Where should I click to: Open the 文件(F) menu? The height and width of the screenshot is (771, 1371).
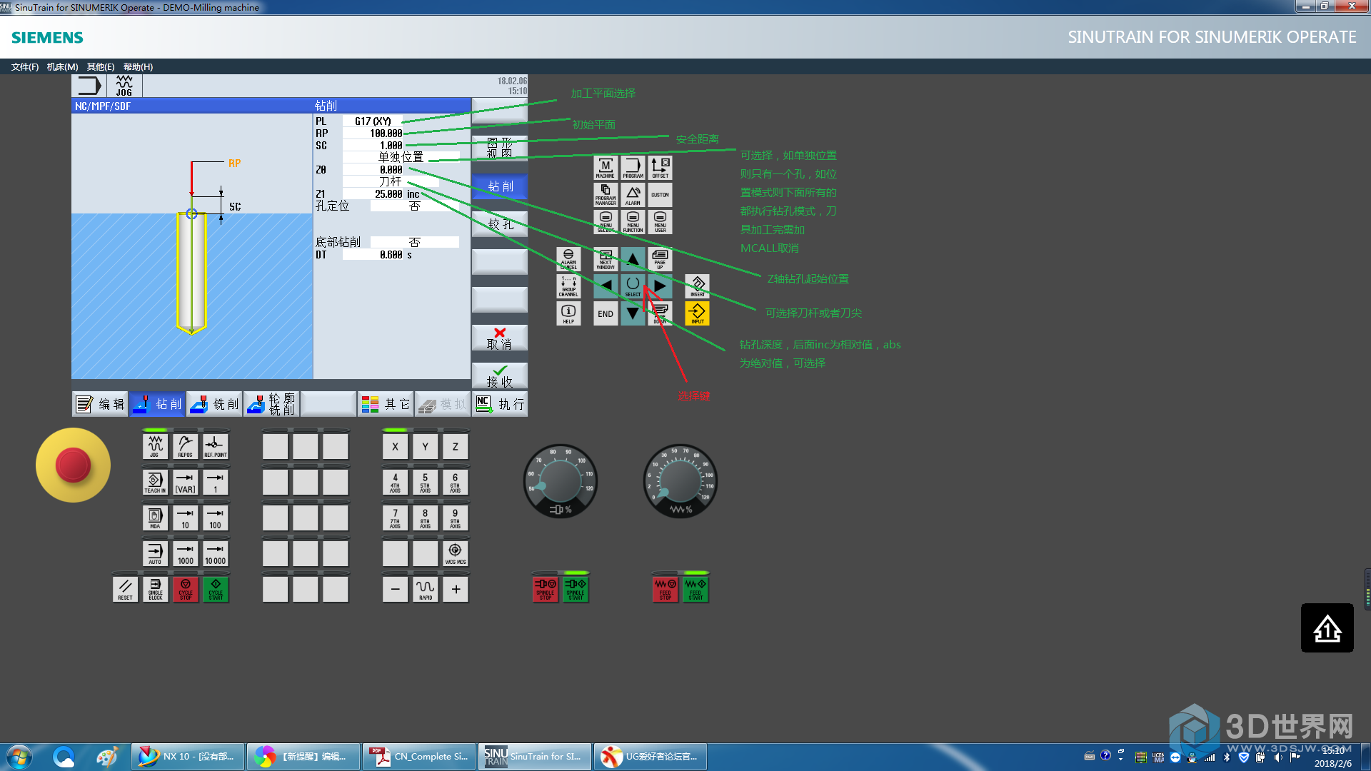click(x=25, y=67)
